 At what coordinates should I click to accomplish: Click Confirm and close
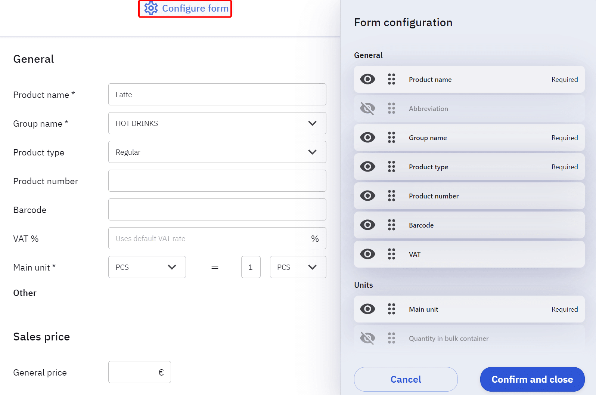coord(532,379)
